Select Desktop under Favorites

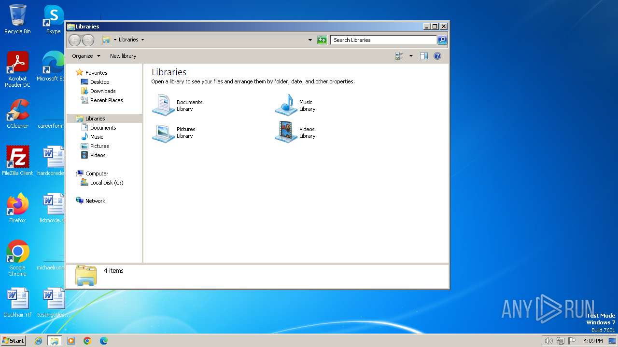click(95, 82)
